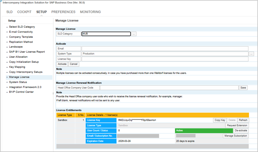Open the COCKPIT tab

[x=24, y=12]
